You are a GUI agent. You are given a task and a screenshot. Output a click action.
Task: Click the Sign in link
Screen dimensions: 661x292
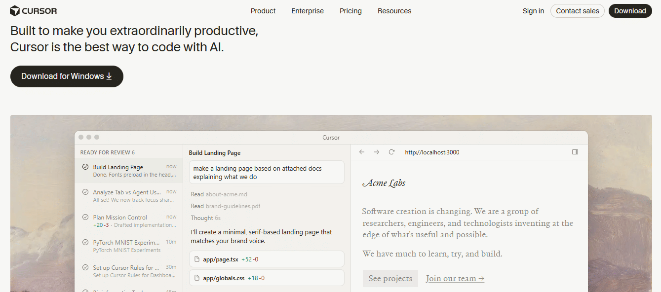pos(533,11)
